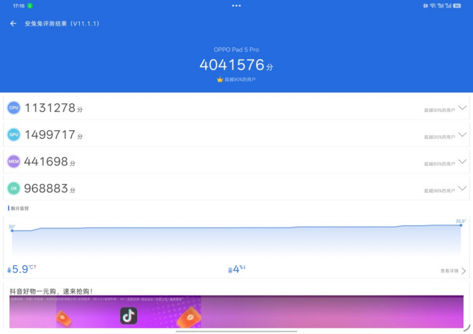Viewport: 473px width, 334px height.
Task: Expand the GPU score 1499717 details
Action: click(462, 134)
